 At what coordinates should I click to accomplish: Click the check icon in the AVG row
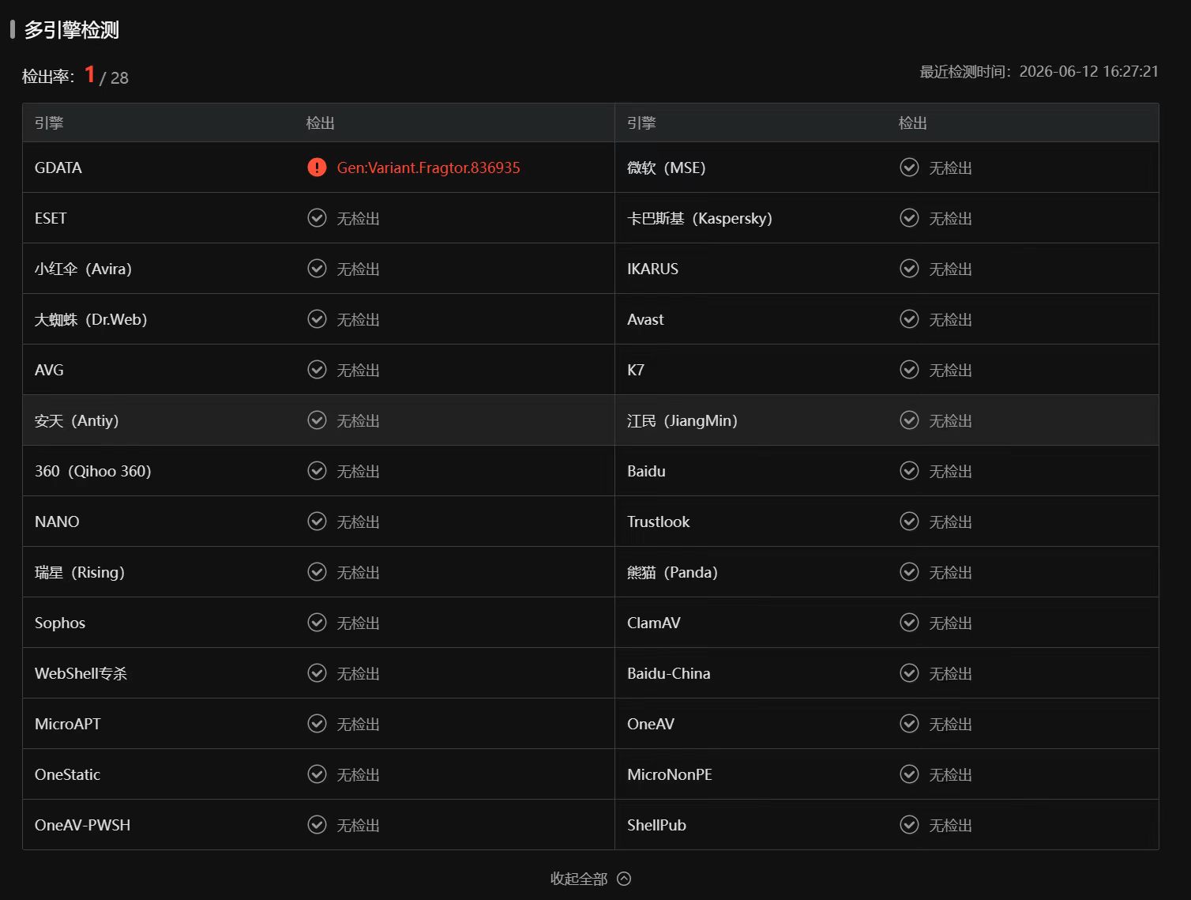317,370
